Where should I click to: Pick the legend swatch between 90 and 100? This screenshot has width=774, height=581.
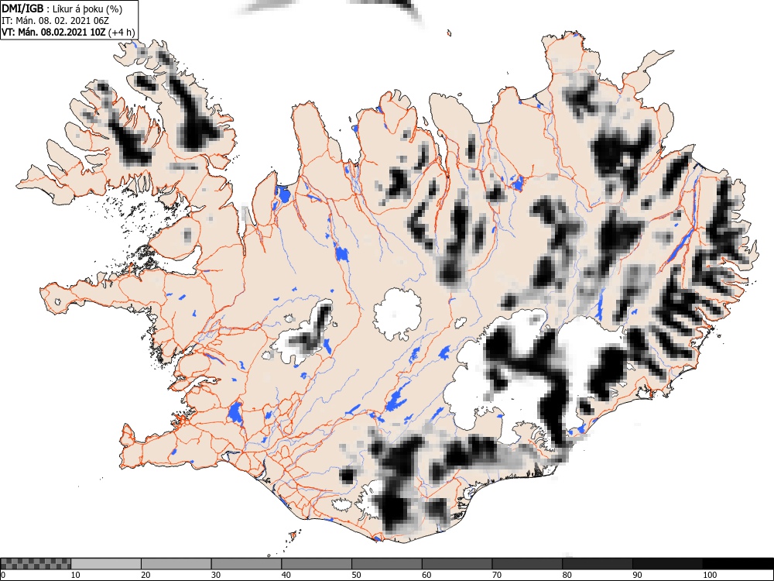pyautogui.click(x=667, y=564)
